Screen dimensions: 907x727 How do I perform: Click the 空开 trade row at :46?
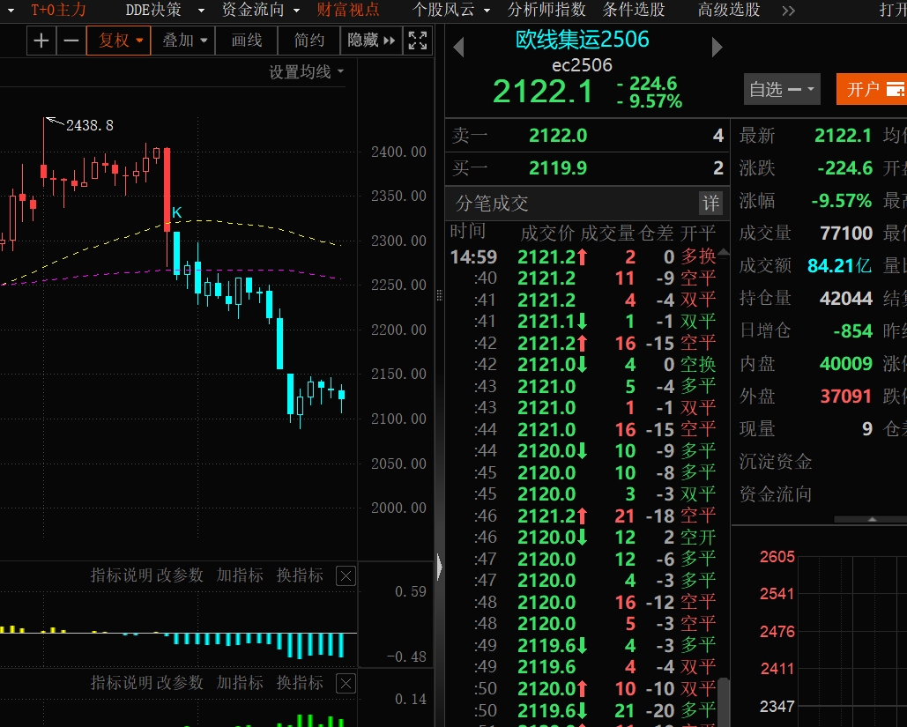tap(583, 538)
